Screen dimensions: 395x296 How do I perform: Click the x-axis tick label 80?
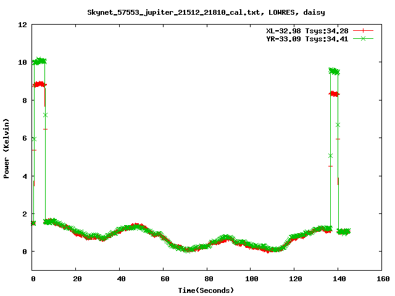(207, 279)
